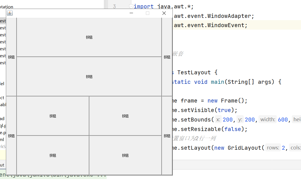Click the Java coffee cup title bar icon
Image resolution: width=301 pixels, height=181 pixels.
click(x=10, y=13)
